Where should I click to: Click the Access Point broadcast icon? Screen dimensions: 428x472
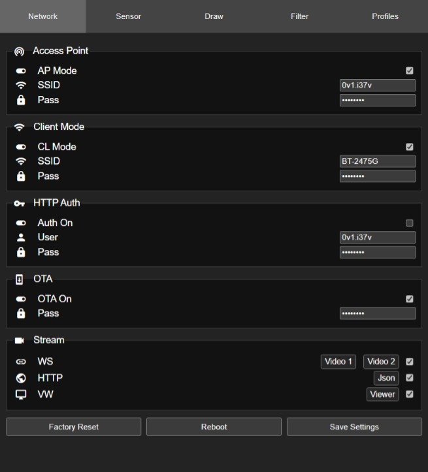pyautogui.click(x=20, y=51)
